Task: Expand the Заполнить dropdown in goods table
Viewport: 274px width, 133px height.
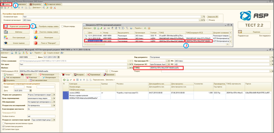Action: click(x=110, y=80)
